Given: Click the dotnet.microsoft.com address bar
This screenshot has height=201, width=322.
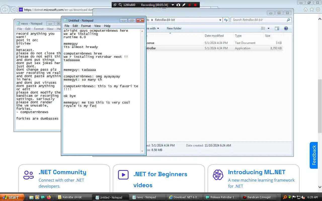Looking at the screenshot, I should [x=55, y=10].
